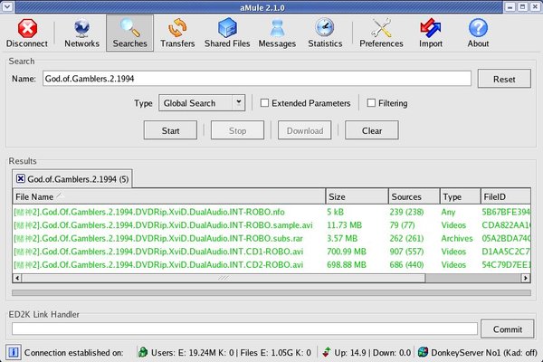Screen dimensions: 543x362
Task: Click the Download button
Action: (305, 130)
